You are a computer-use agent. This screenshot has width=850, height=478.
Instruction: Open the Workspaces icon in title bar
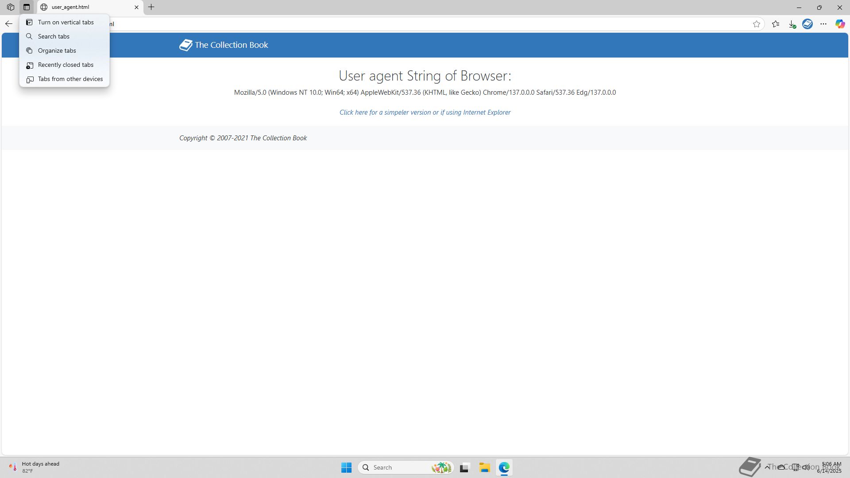click(11, 7)
